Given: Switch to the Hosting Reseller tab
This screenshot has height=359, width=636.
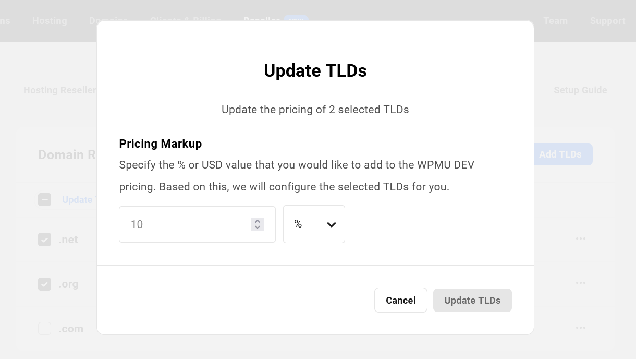Looking at the screenshot, I should tap(60, 90).
